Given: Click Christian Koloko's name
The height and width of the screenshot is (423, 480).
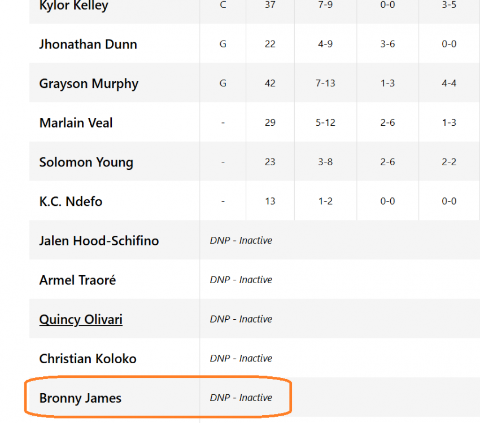Looking at the screenshot, I should pos(88,359).
